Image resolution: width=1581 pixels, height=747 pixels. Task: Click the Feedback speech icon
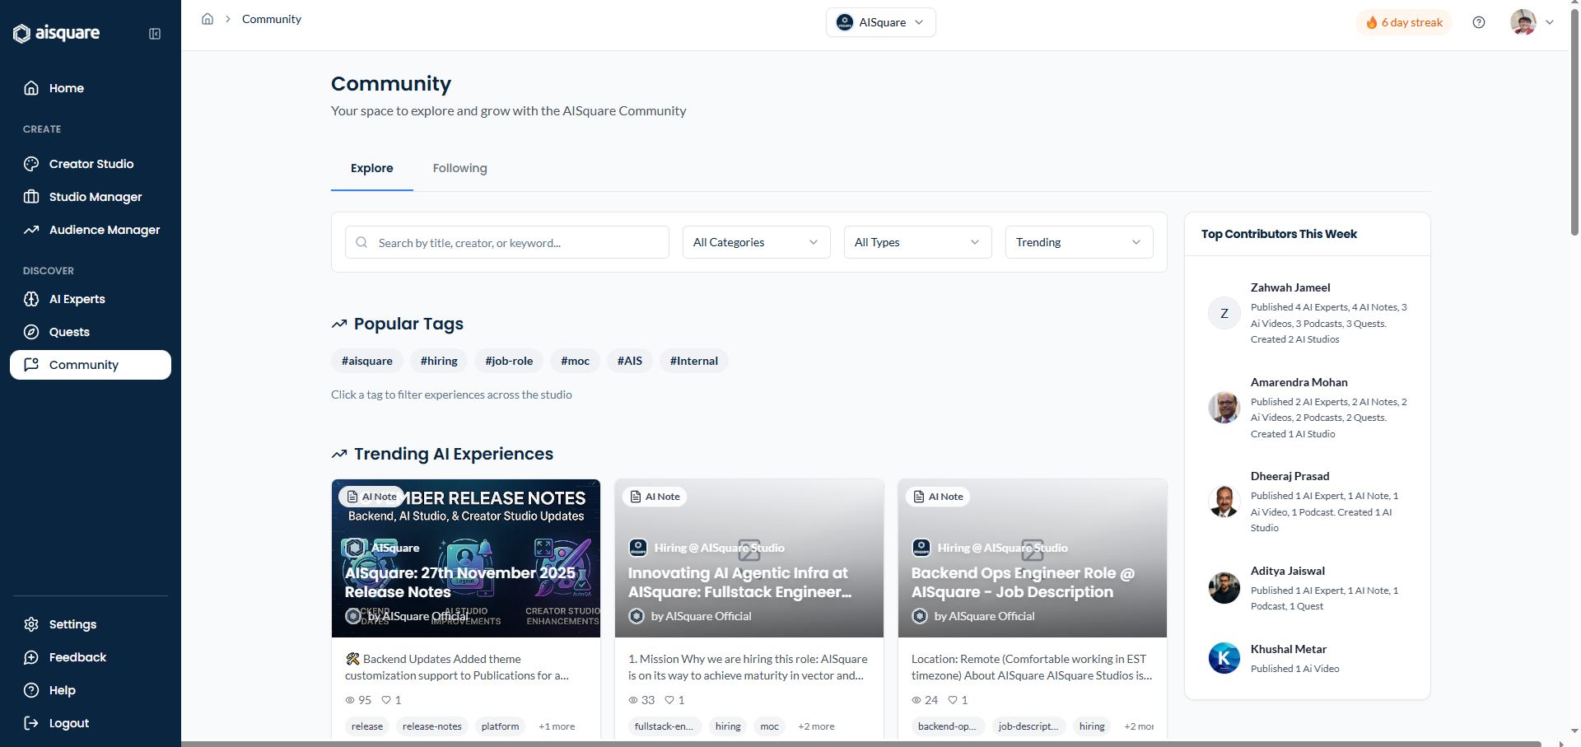click(x=31, y=657)
